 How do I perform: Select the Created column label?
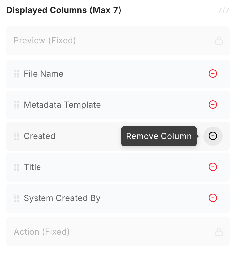coord(40,136)
